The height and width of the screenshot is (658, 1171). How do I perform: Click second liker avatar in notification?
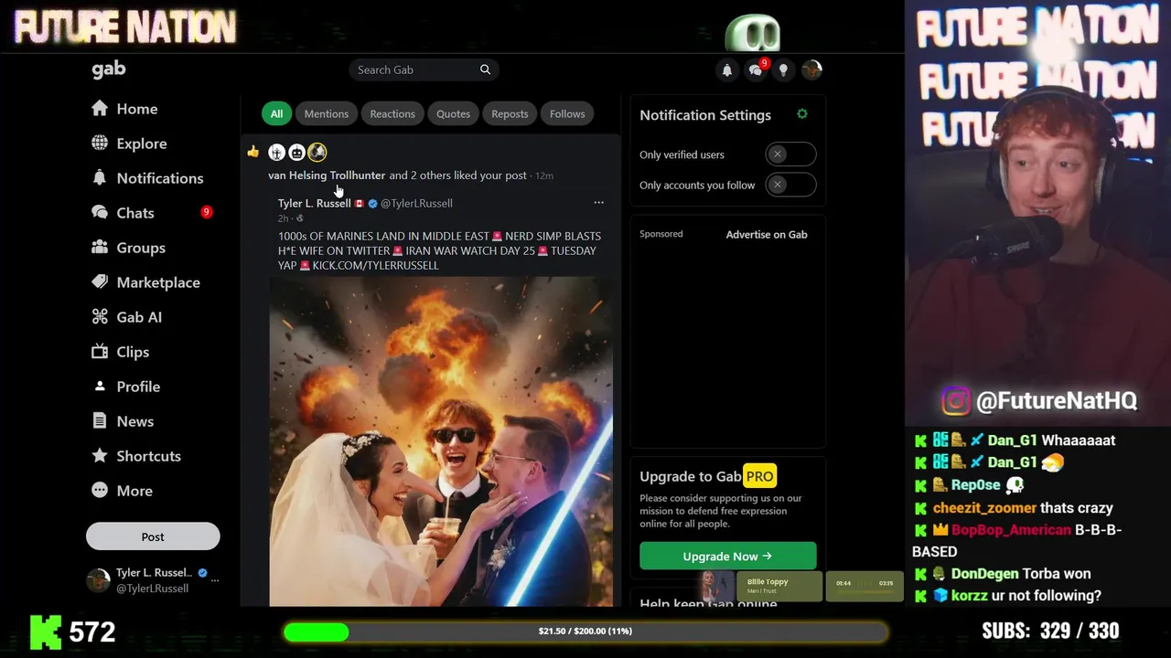(x=296, y=153)
